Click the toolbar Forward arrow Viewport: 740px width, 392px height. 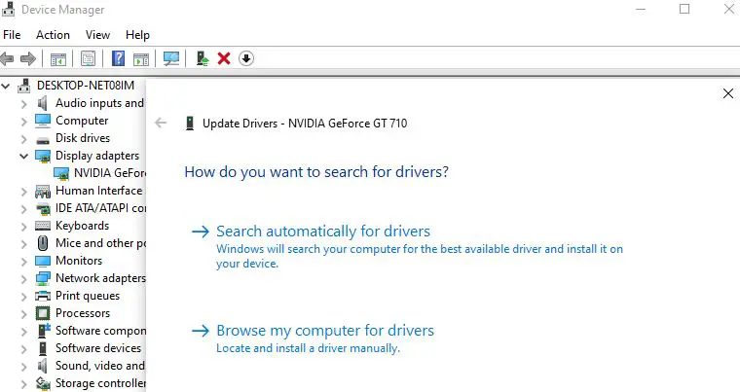[28, 59]
